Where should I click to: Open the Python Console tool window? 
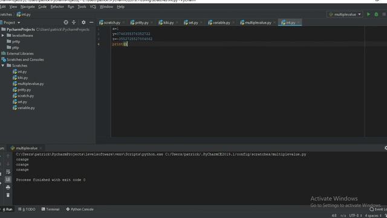click(80, 210)
